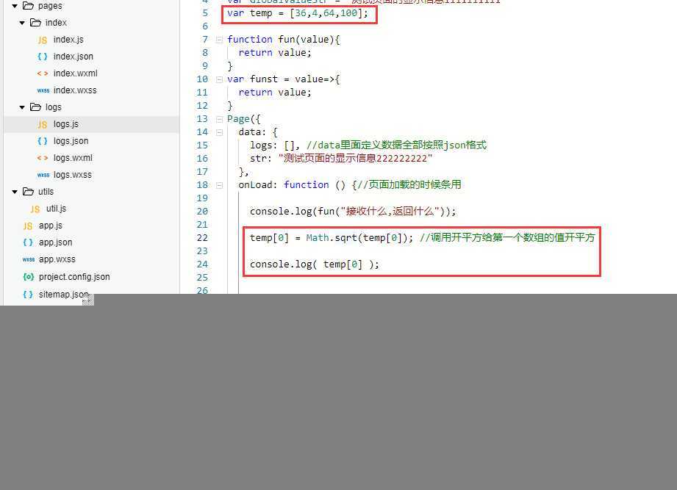
Task: Fold onLoad function at line 18
Action: click(219, 185)
